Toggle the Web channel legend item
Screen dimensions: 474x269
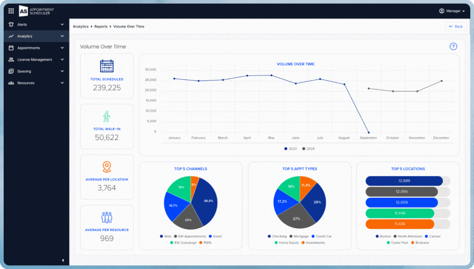[165, 236]
